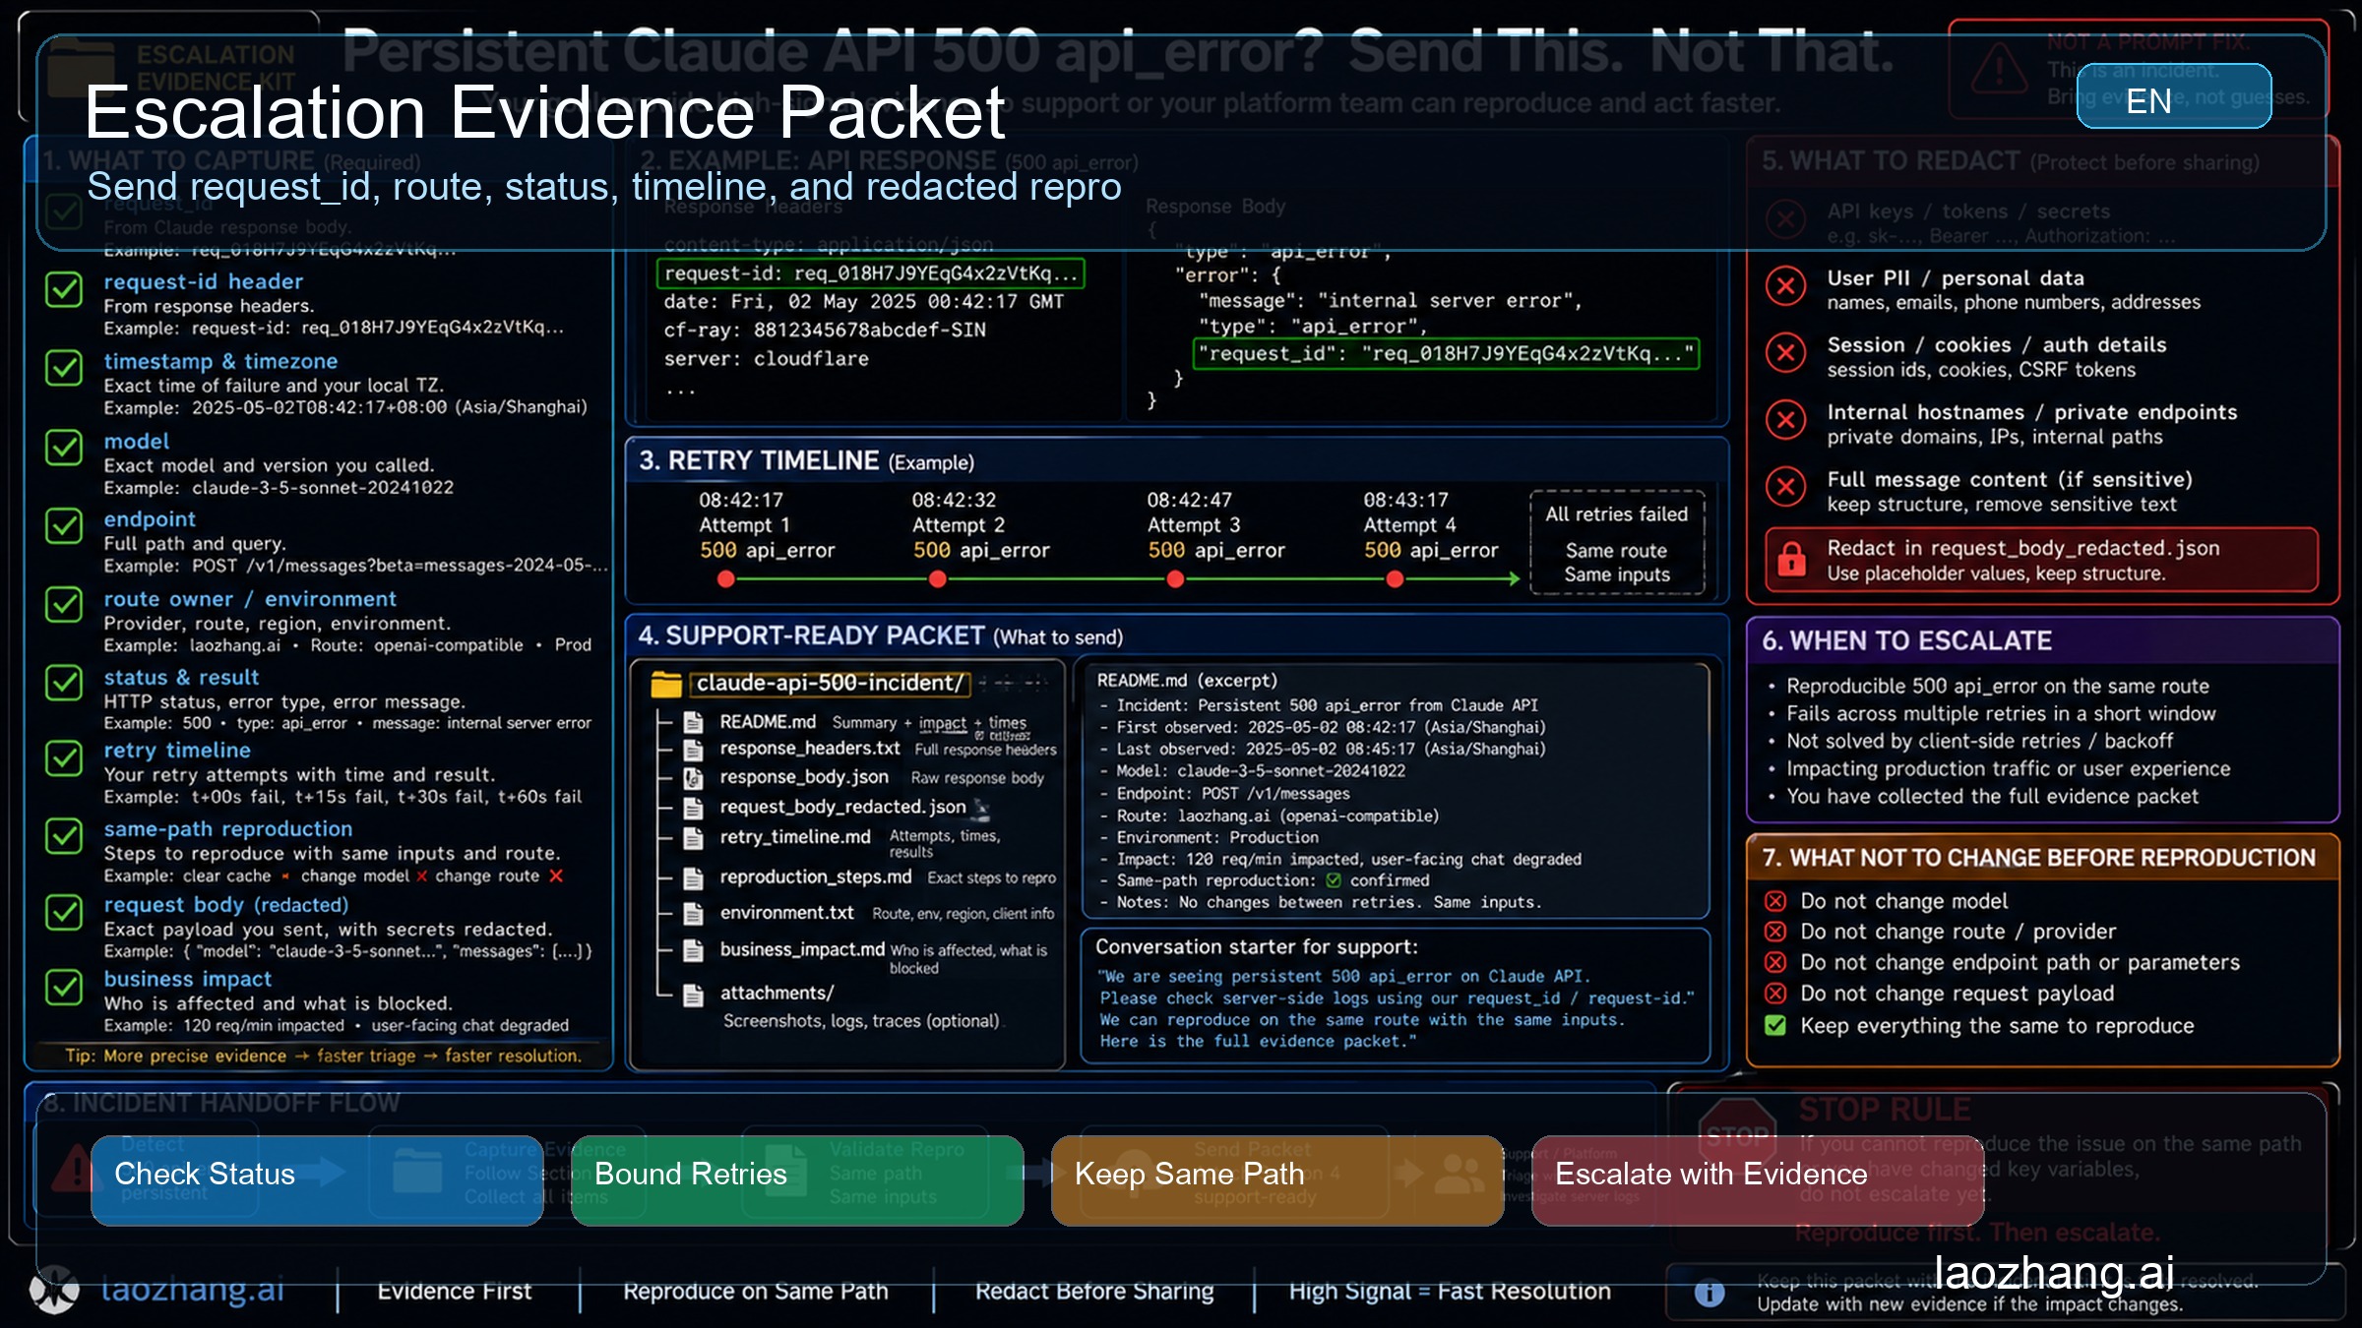Toggle the endpoint checkbox
2362x1328 pixels.
point(64,526)
